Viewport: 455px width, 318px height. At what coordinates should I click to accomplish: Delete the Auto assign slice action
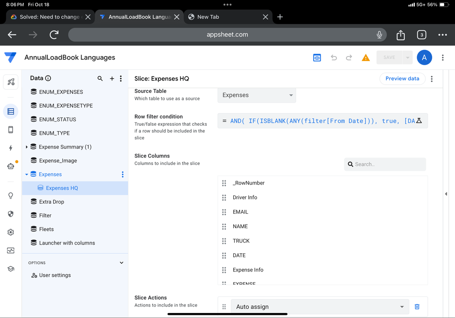pos(417,307)
